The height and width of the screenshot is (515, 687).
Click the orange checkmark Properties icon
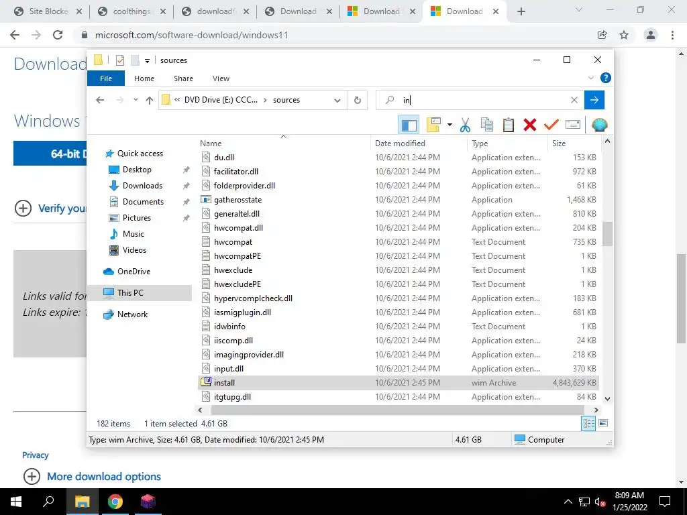pyautogui.click(x=551, y=125)
